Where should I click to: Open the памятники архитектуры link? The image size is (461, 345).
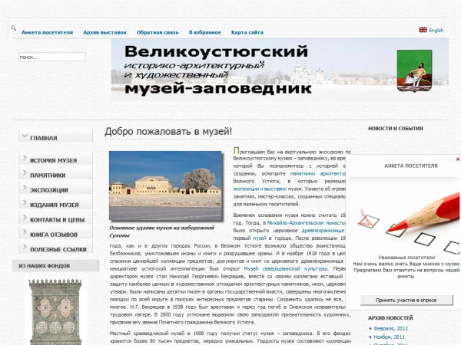pyautogui.click(x=318, y=174)
